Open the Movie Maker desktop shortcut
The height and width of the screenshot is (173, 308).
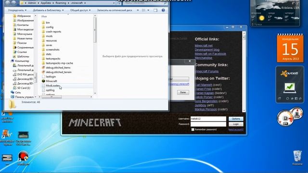[7, 137]
